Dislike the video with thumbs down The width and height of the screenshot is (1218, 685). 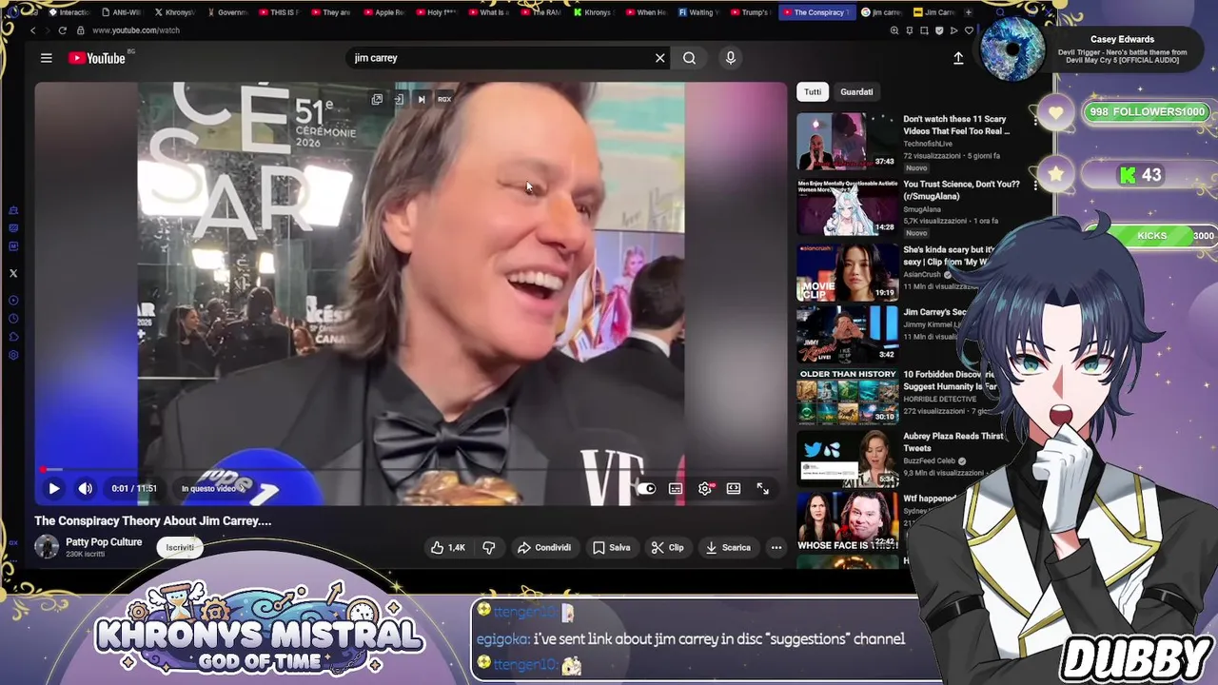[x=488, y=547]
